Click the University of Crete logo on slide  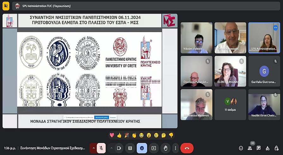(x=121, y=53)
